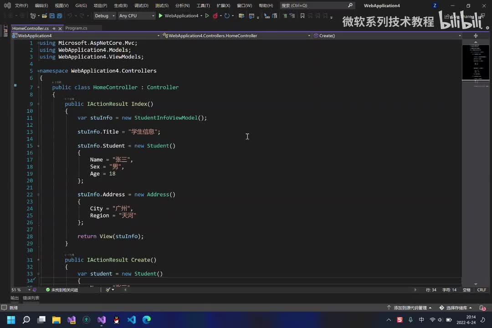The height and width of the screenshot is (328, 492).
Task: Click the bookmark icon in the toolbar
Action: click(302, 15)
